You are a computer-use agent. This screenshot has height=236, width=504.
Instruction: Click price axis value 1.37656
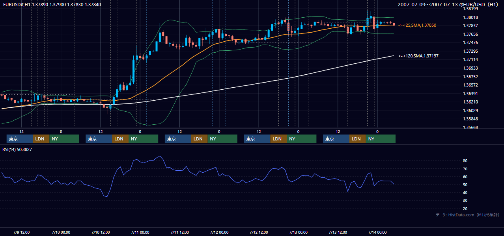(470, 34)
